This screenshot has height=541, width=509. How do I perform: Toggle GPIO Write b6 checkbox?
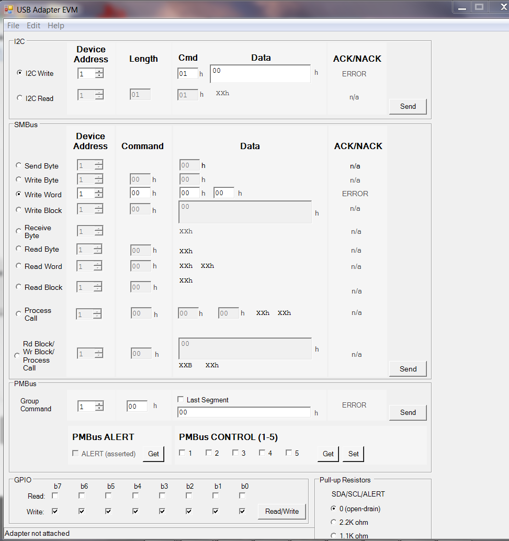click(x=82, y=511)
